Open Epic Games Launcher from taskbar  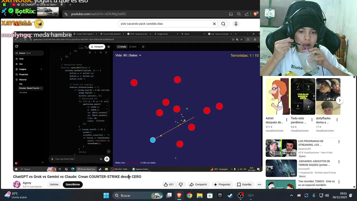[220, 195]
